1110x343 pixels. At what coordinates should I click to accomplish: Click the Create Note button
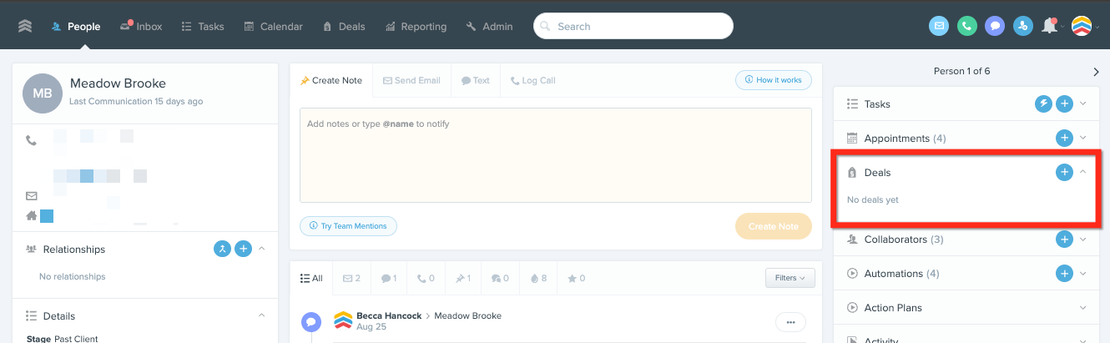click(x=773, y=226)
